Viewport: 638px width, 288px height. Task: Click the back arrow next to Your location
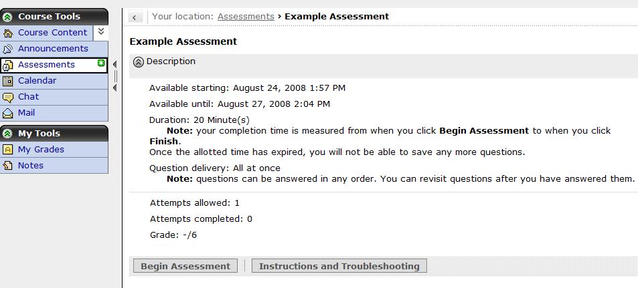coord(136,17)
